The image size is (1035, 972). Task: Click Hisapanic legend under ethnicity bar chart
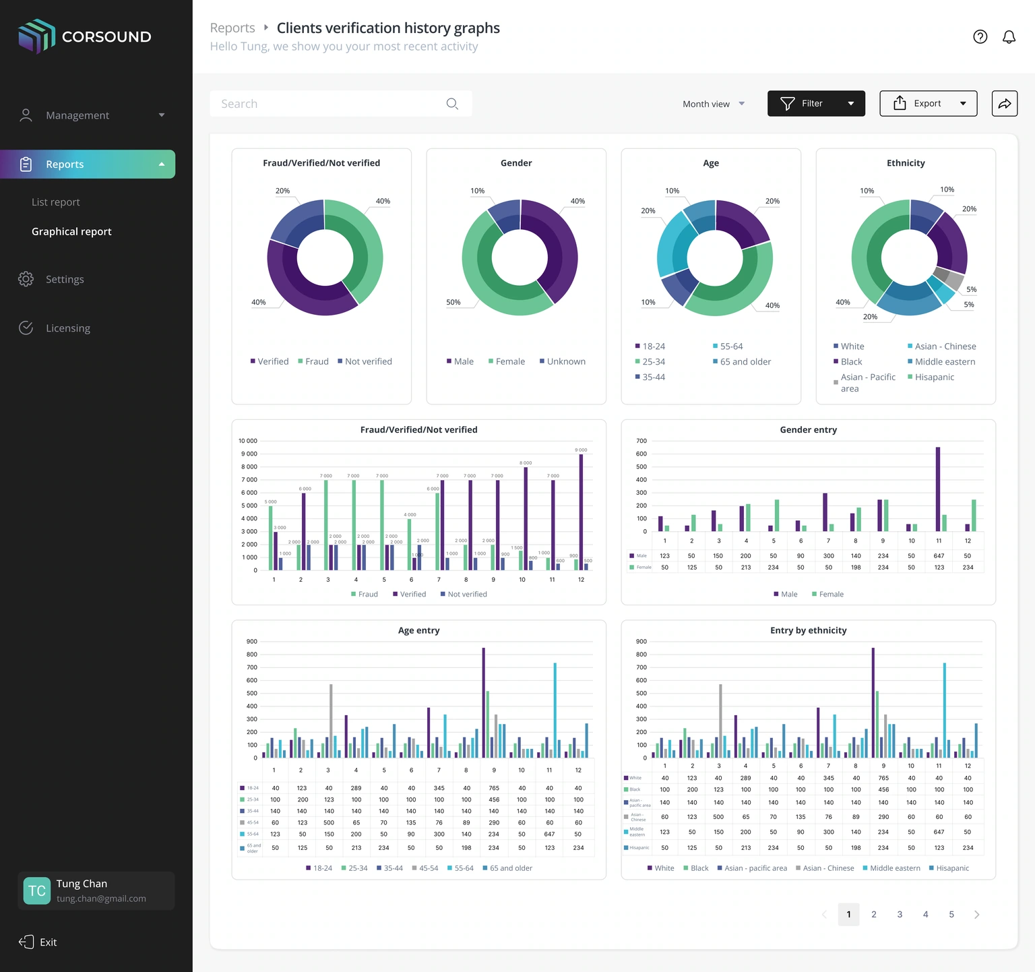[949, 868]
